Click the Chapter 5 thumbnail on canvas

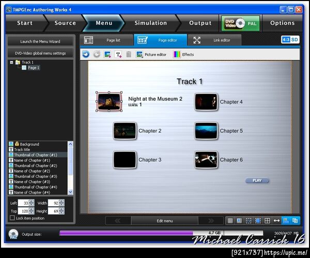click(206, 131)
